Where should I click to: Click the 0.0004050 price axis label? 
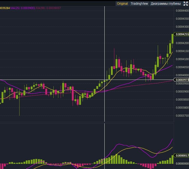click(182, 67)
